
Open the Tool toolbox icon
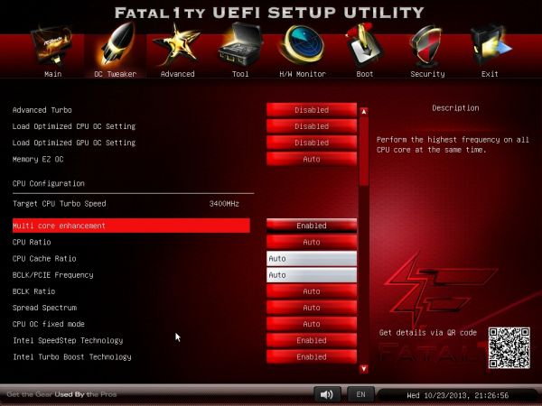tap(240, 45)
